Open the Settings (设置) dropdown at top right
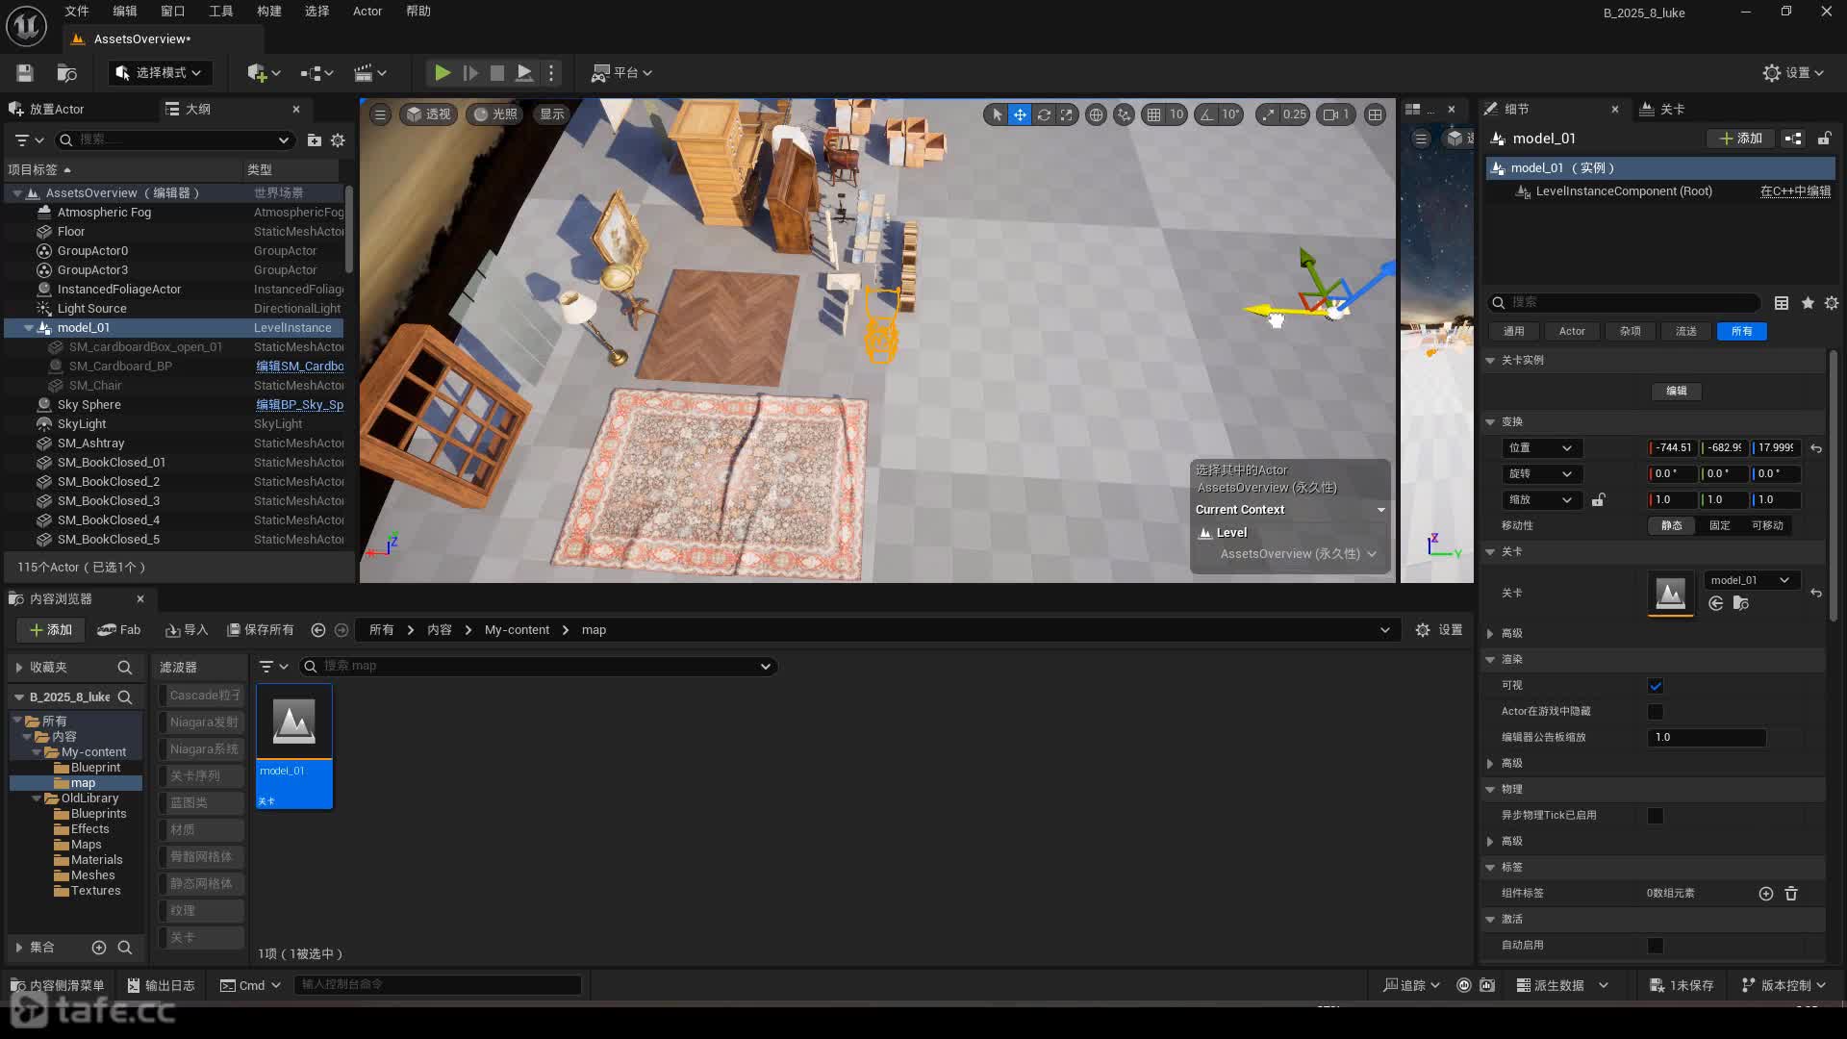1847x1039 pixels. point(1793,73)
